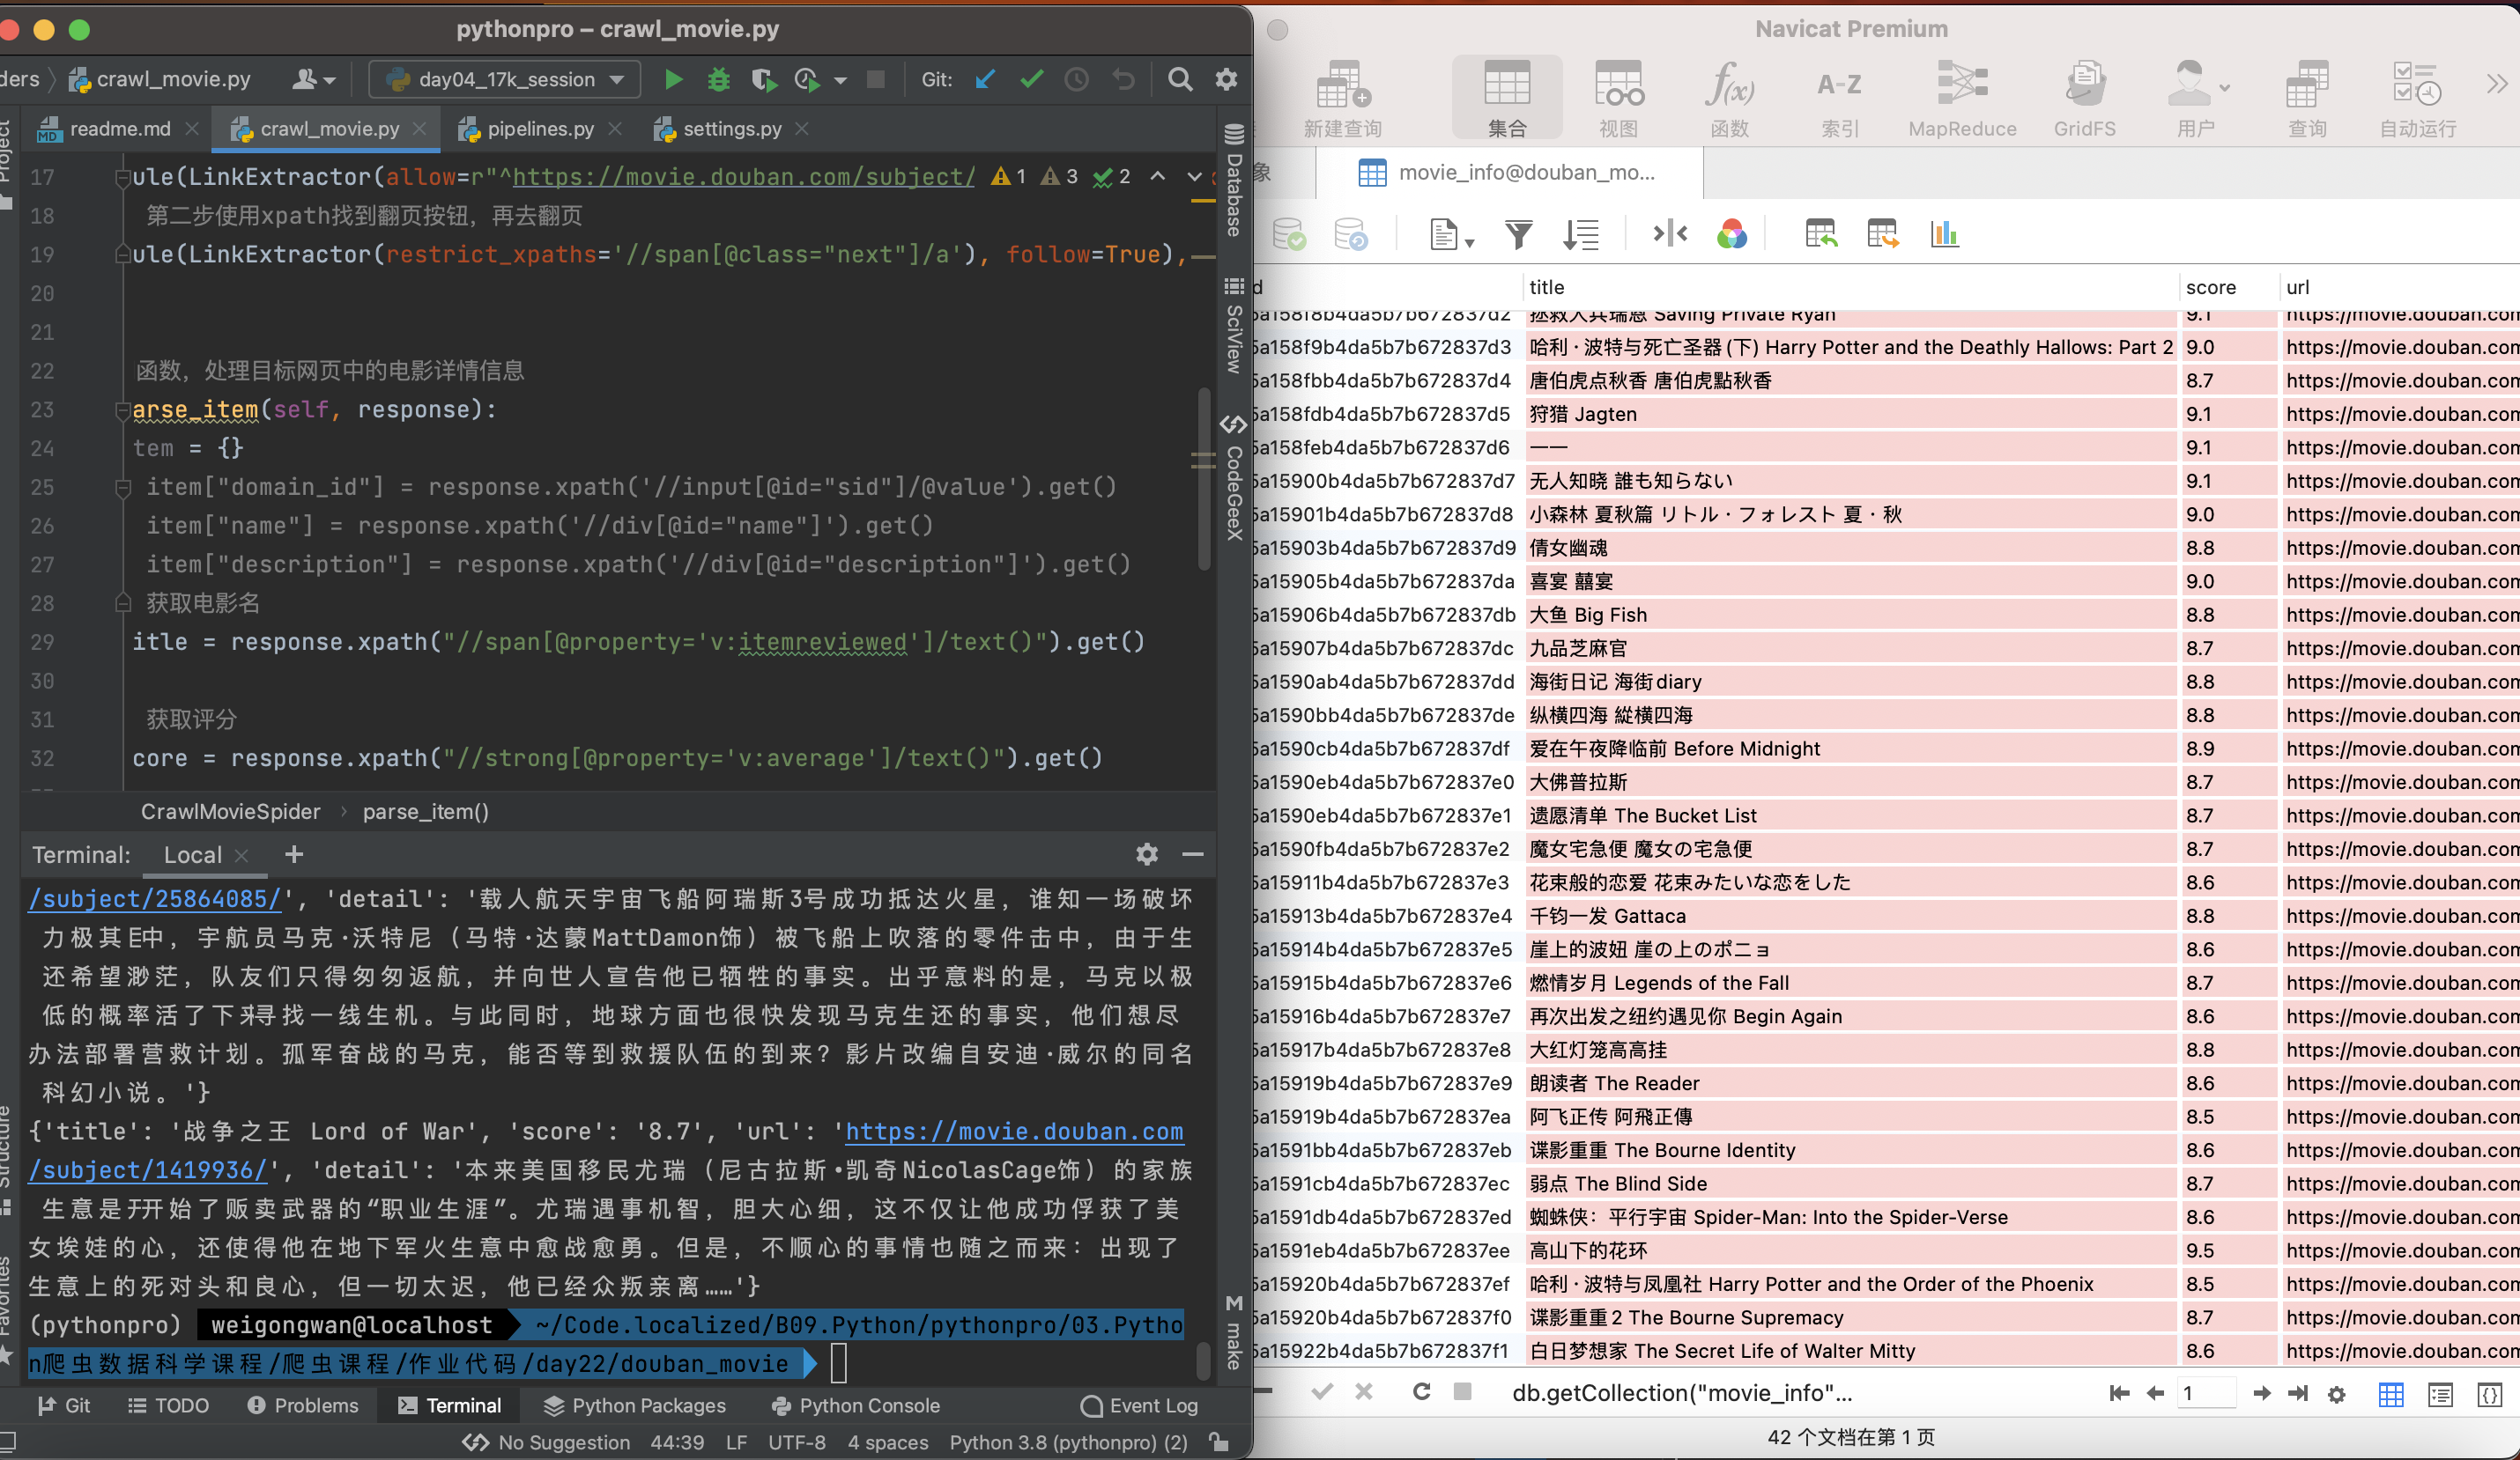Toggle the SciView tool window
2520x1460 pixels.
coord(1234,326)
